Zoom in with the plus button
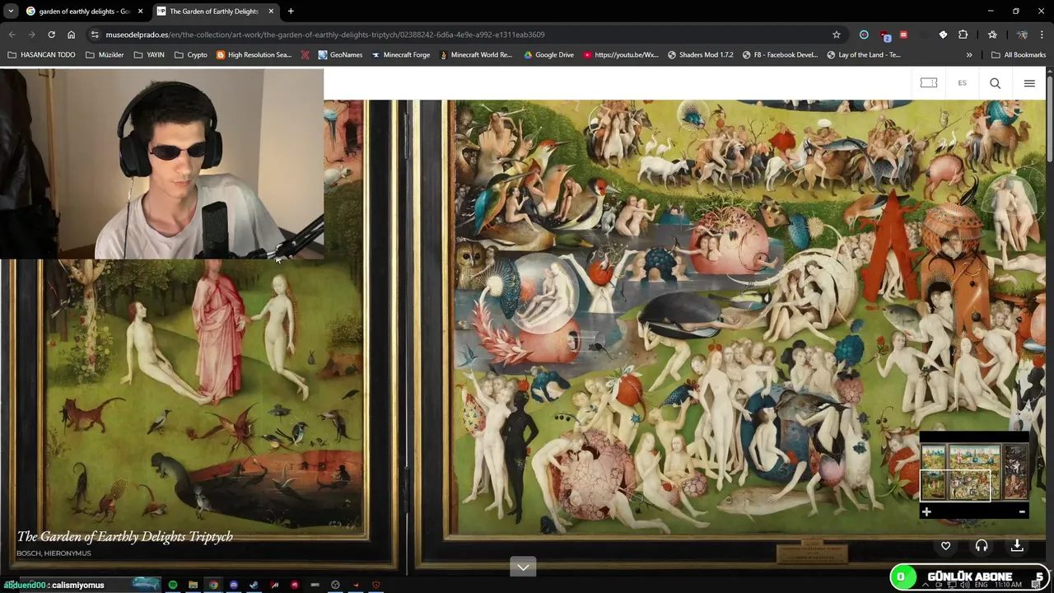1054x593 pixels. [x=926, y=512]
